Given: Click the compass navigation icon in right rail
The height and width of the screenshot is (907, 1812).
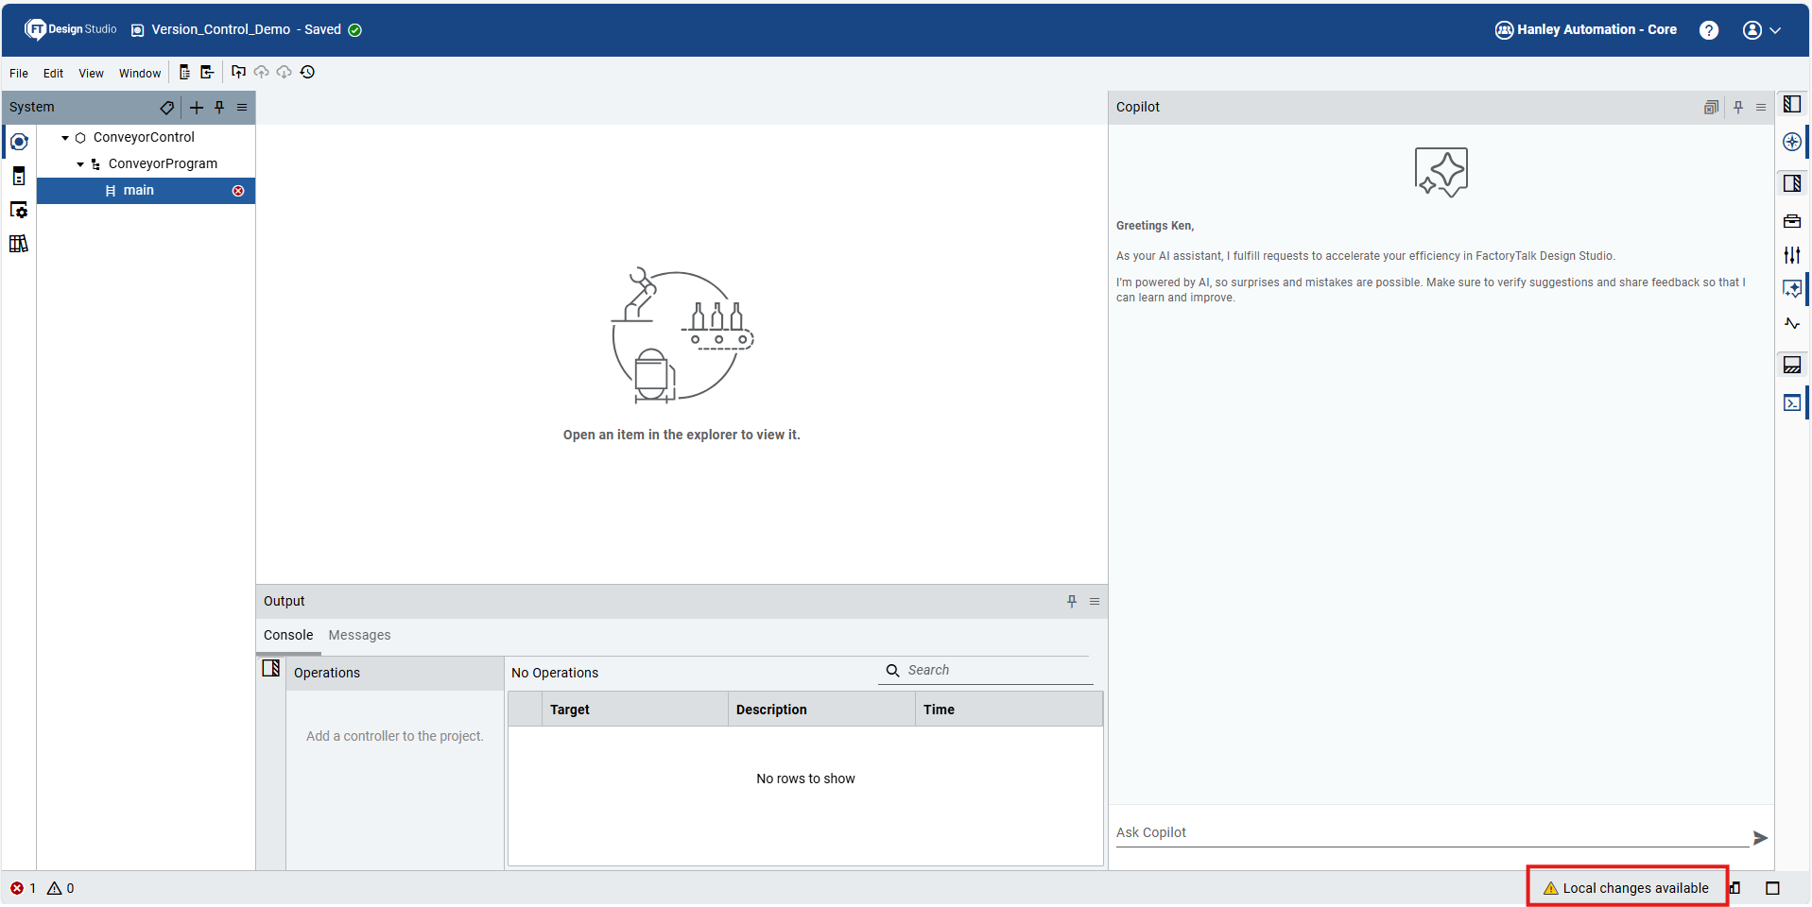Looking at the screenshot, I should click(x=1792, y=142).
